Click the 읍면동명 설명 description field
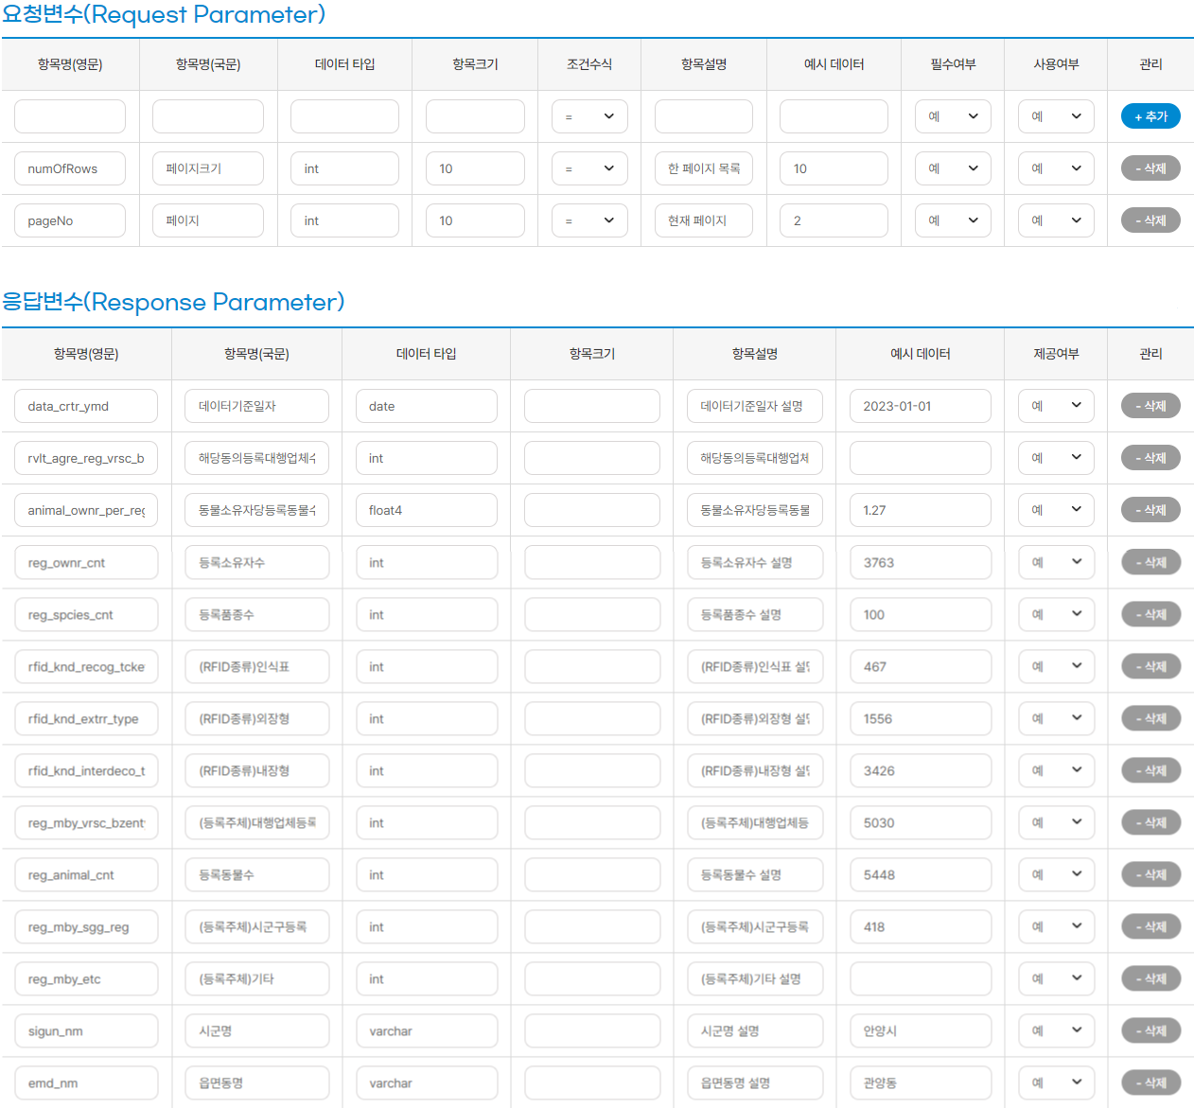The height and width of the screenshot is (1108, 1194). [x=755, y=1082]
